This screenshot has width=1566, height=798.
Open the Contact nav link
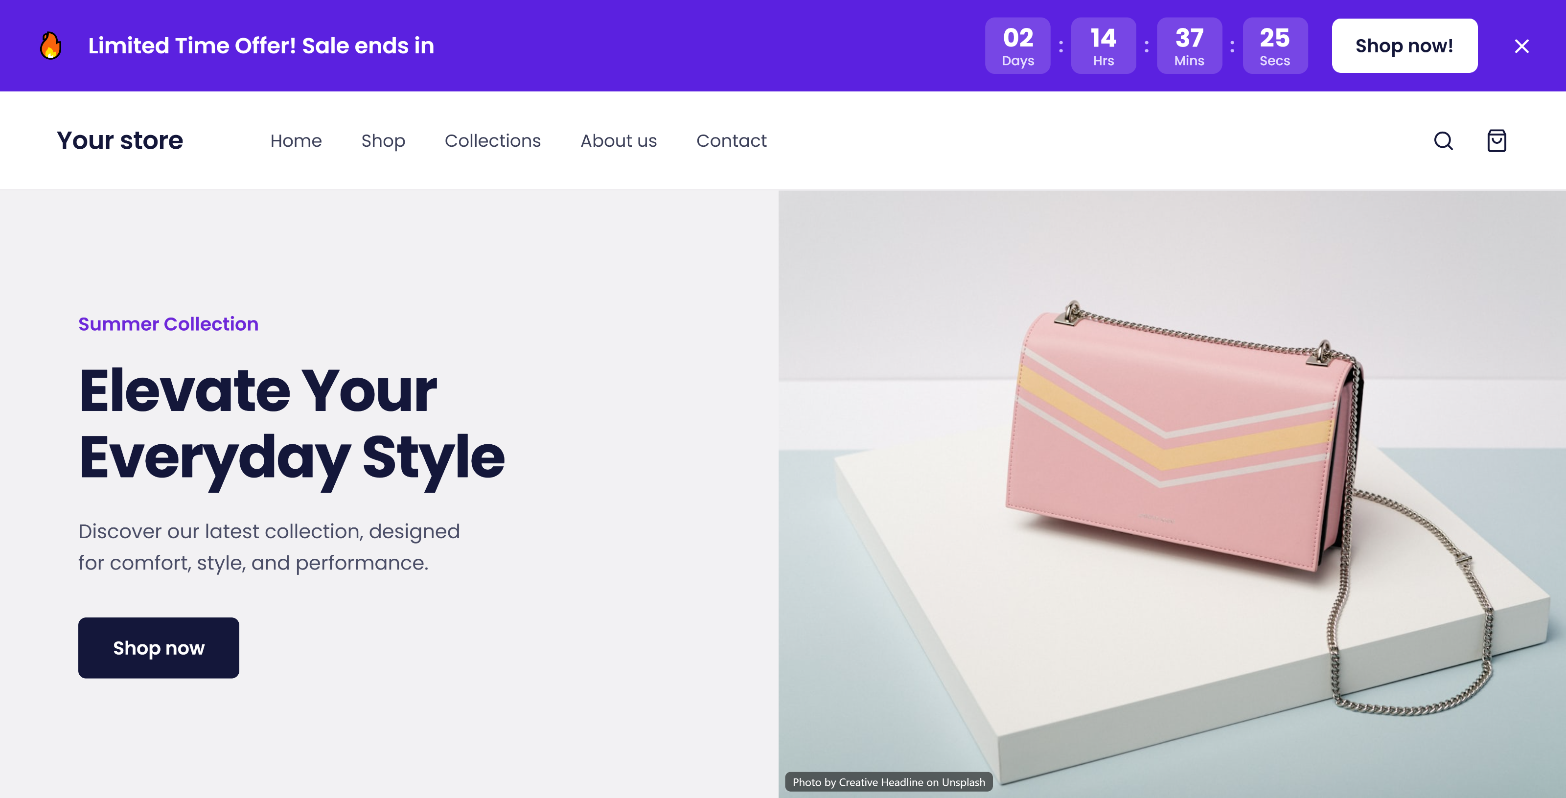click(x=731, y=140)
